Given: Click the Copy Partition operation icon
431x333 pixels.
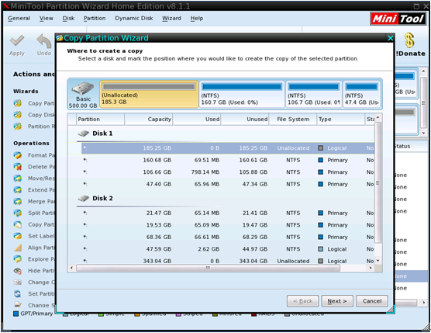Looking at the screenshot, I should 18,224.
